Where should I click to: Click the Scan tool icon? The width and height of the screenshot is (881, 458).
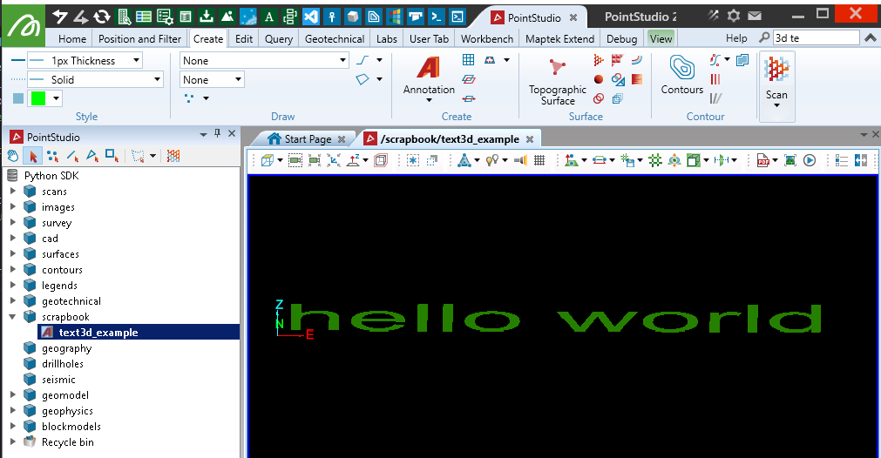(776, 70)
